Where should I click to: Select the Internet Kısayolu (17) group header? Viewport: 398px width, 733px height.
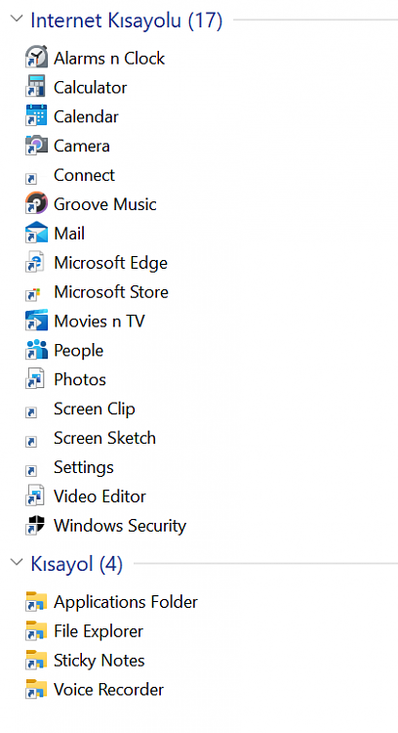[x=127, y=21]
